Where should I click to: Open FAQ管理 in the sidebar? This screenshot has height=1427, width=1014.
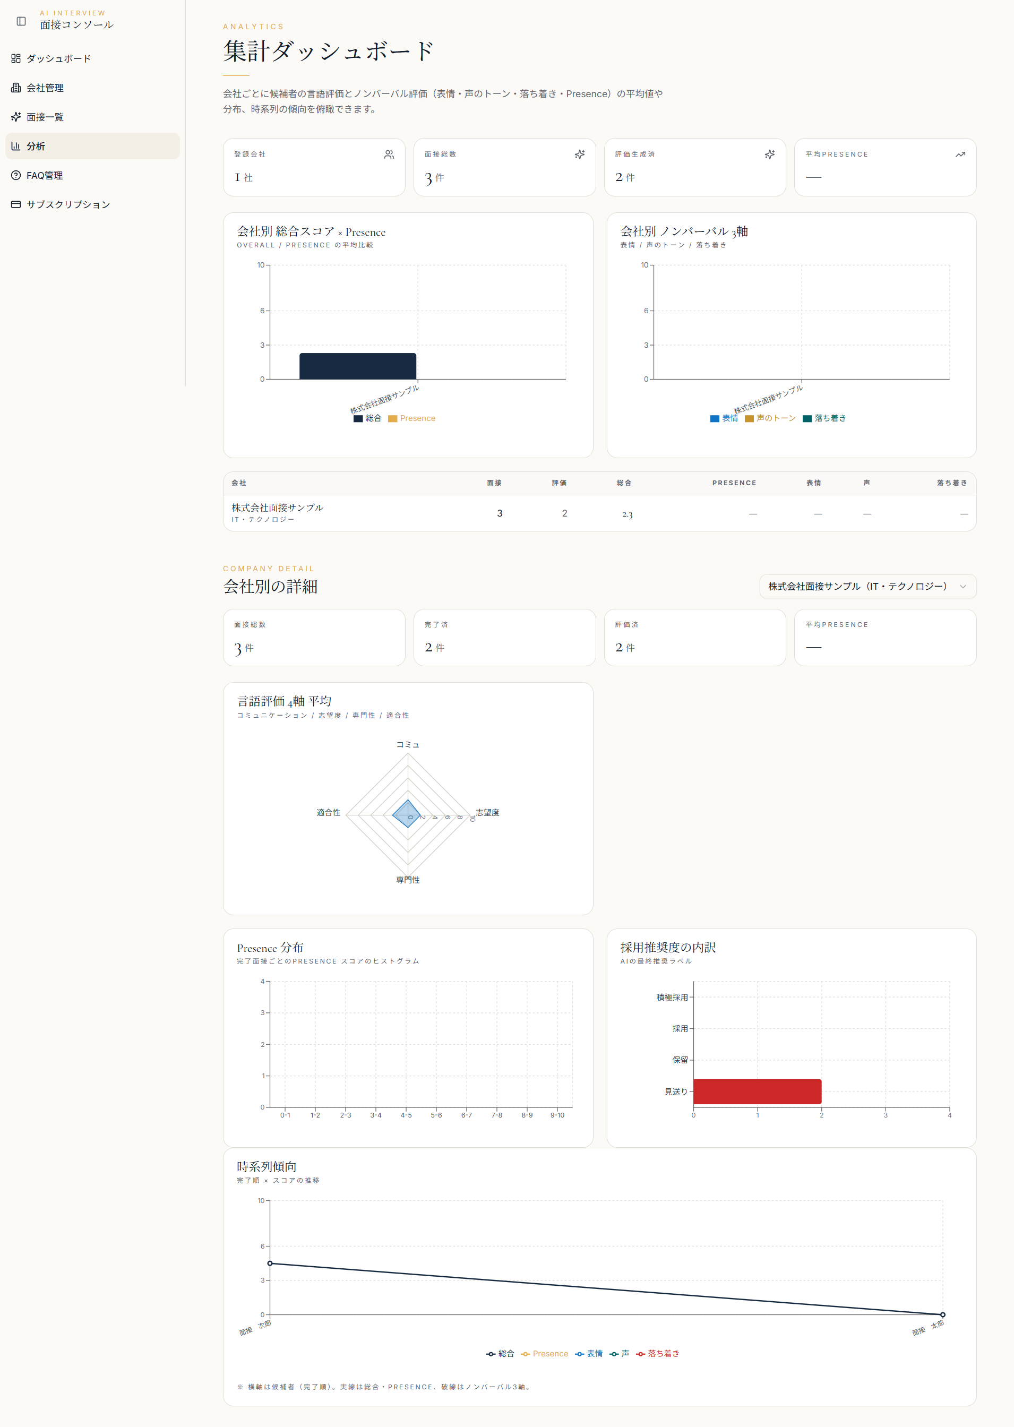click(x=92, y=175)
